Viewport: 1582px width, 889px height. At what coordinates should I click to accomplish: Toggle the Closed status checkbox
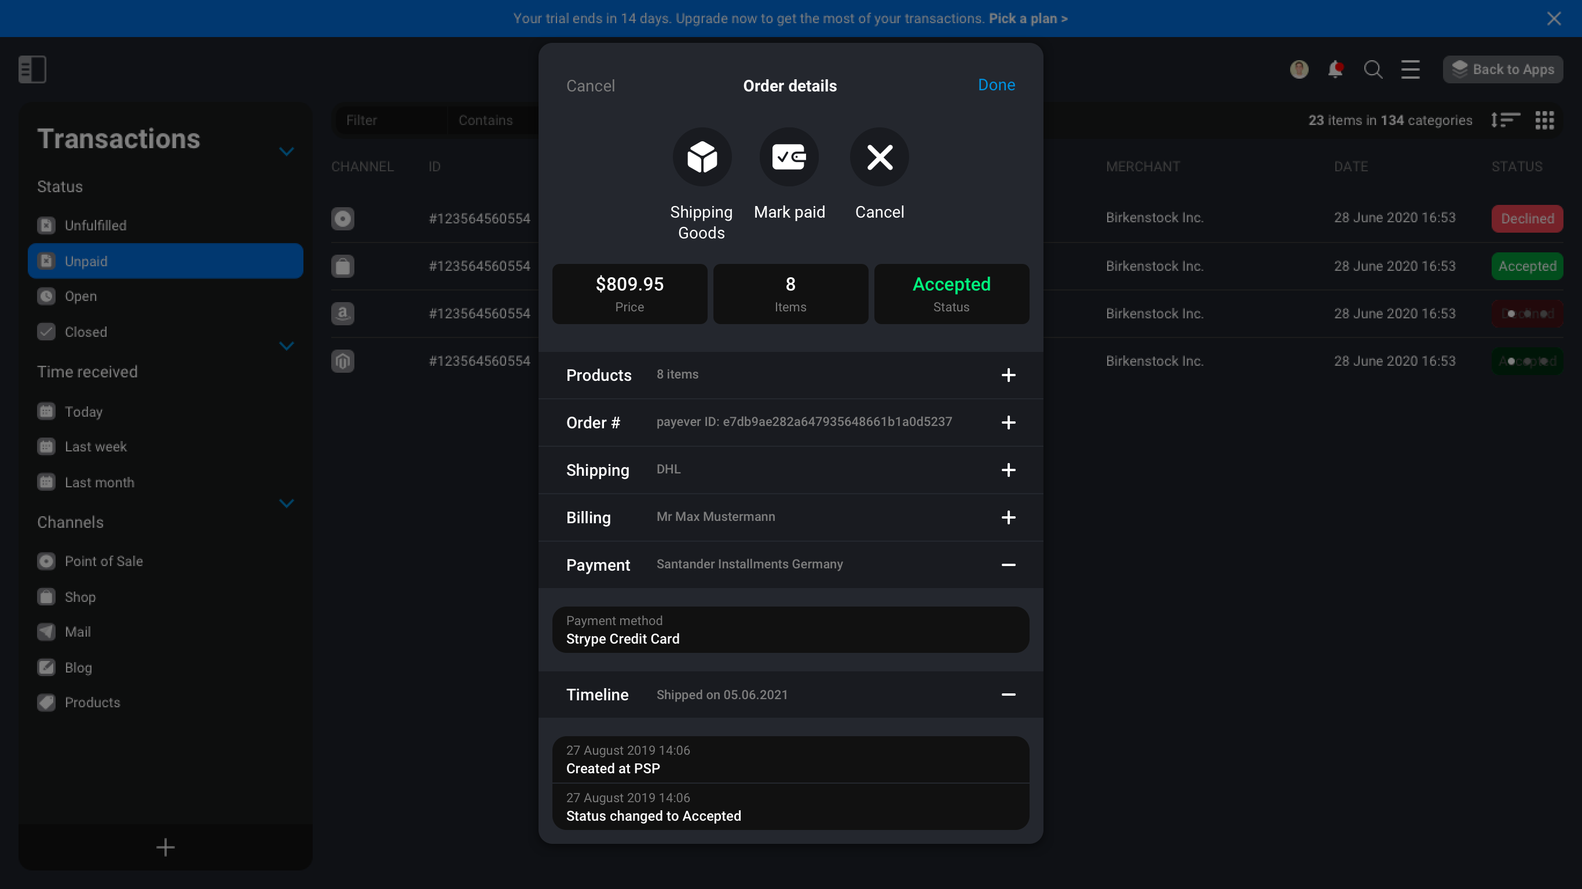(46, 331)
